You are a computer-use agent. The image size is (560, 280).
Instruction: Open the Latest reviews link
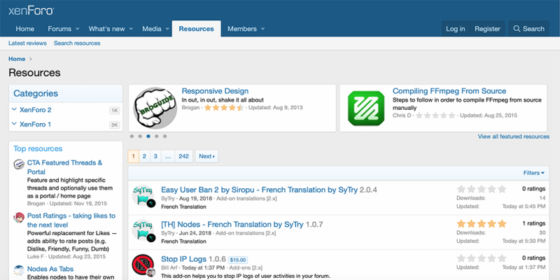click(27, 43)
